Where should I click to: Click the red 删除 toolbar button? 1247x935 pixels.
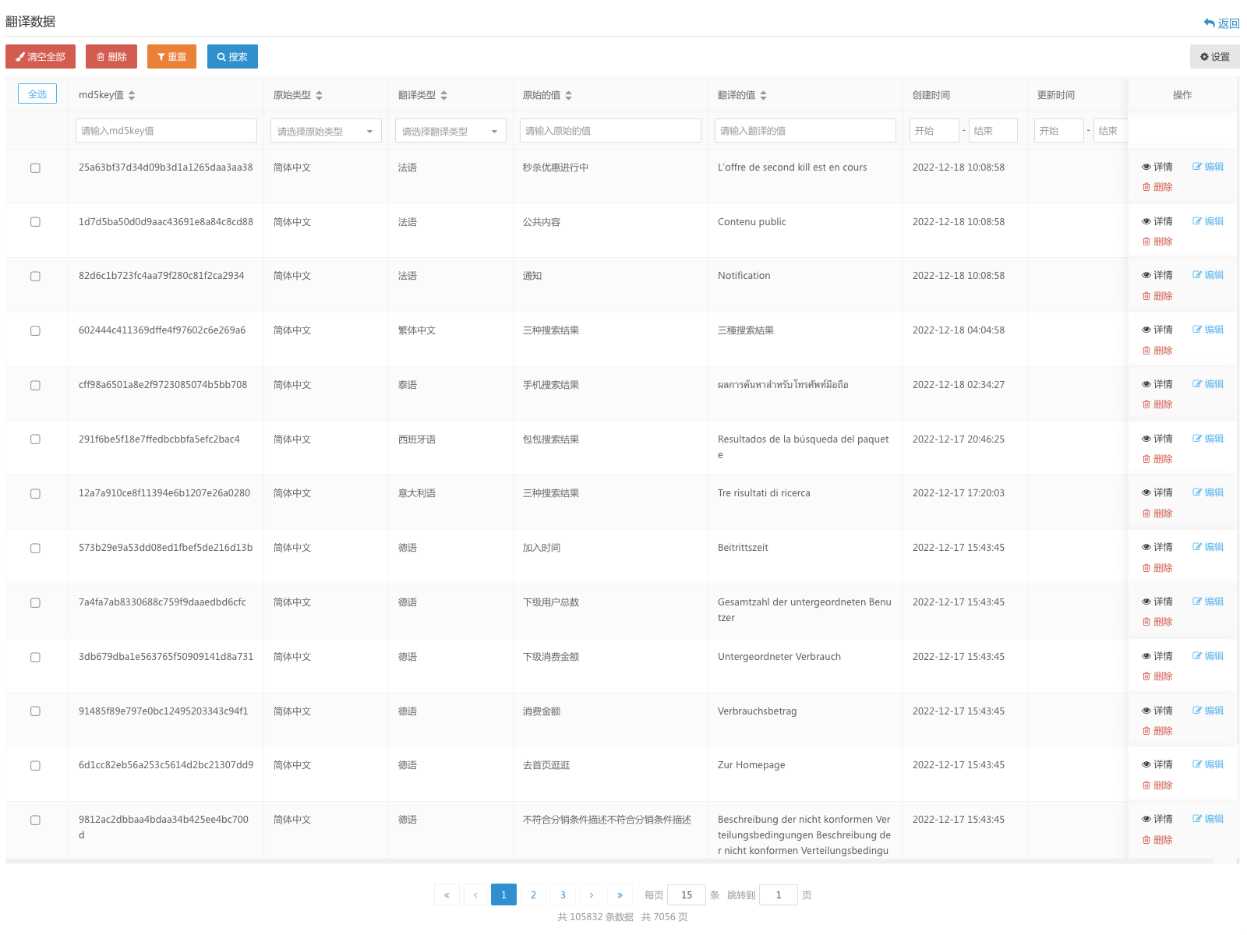click(111, 57)
